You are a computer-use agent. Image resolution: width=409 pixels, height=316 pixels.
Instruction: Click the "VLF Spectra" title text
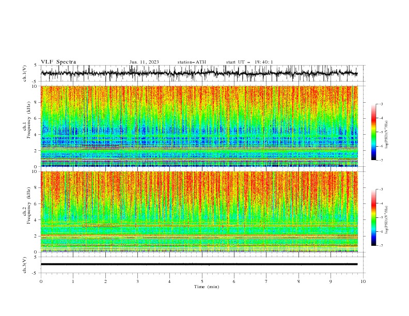[58, 62]
